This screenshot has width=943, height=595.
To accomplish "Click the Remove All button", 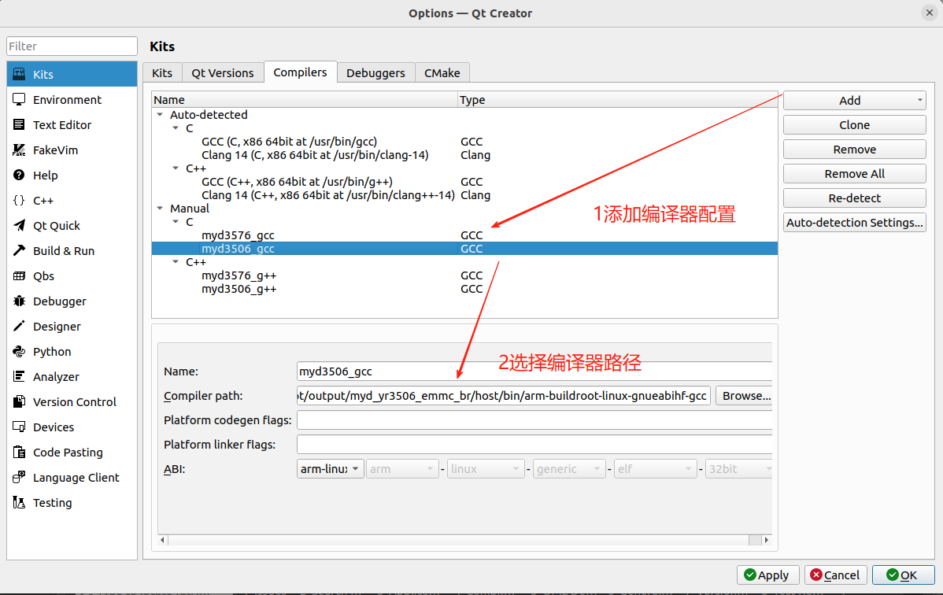I will pos(855,174).
